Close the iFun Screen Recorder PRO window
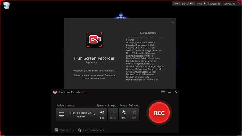Viewport: 242px width, 136px height. 176,92
